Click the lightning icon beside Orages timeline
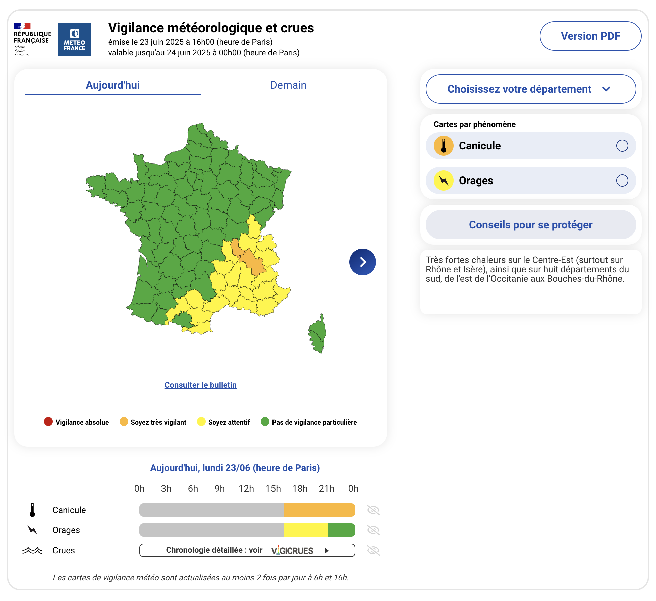The width and height of the screenshot is (656, 601). (x=32, y=530)
